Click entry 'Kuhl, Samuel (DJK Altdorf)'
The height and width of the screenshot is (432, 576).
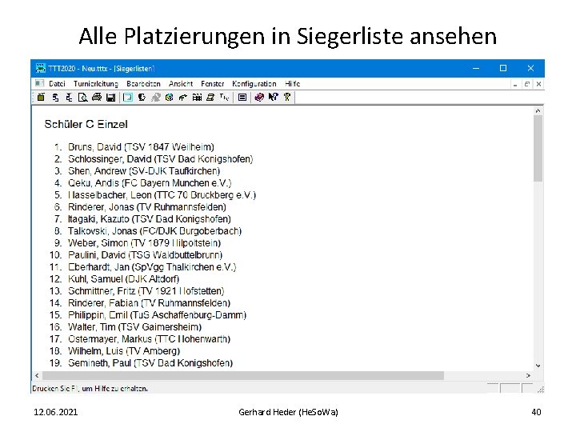(x=124, y=279)
